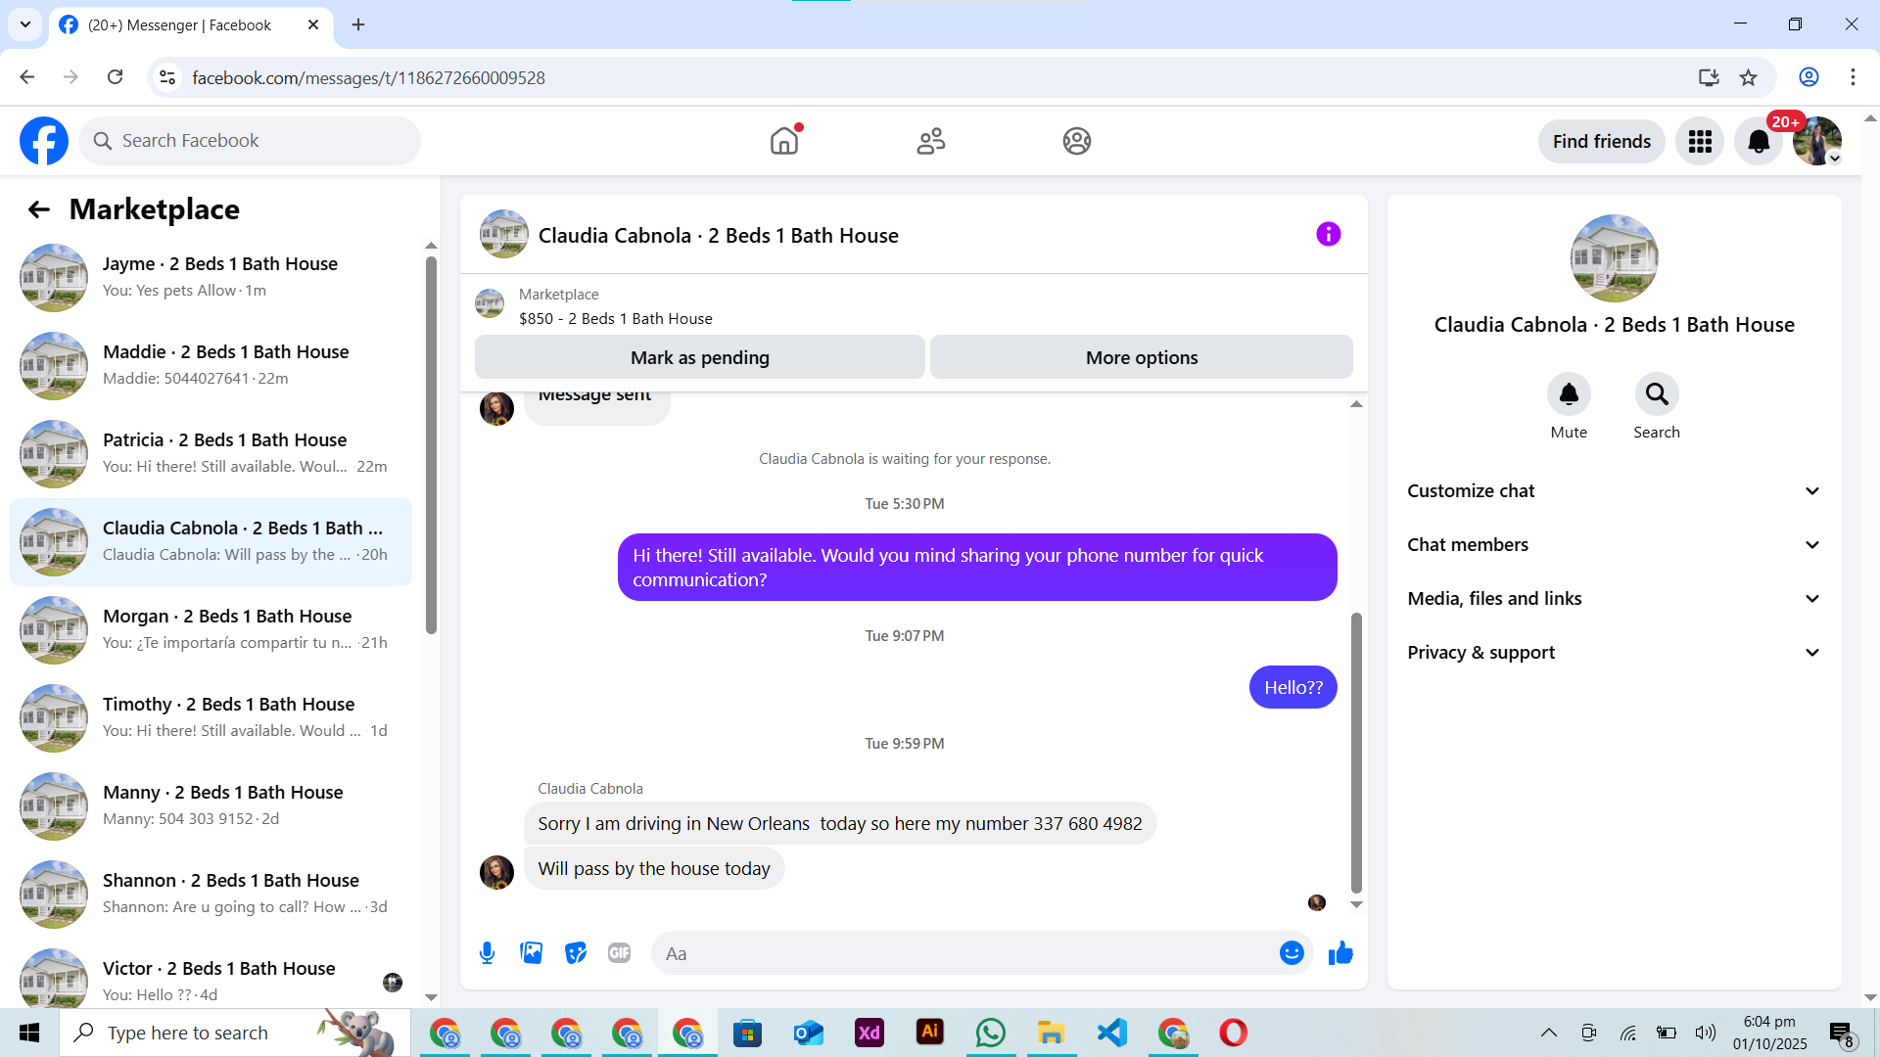
Task: Open Chrome menu three dots
Action: click(1853, 77)
